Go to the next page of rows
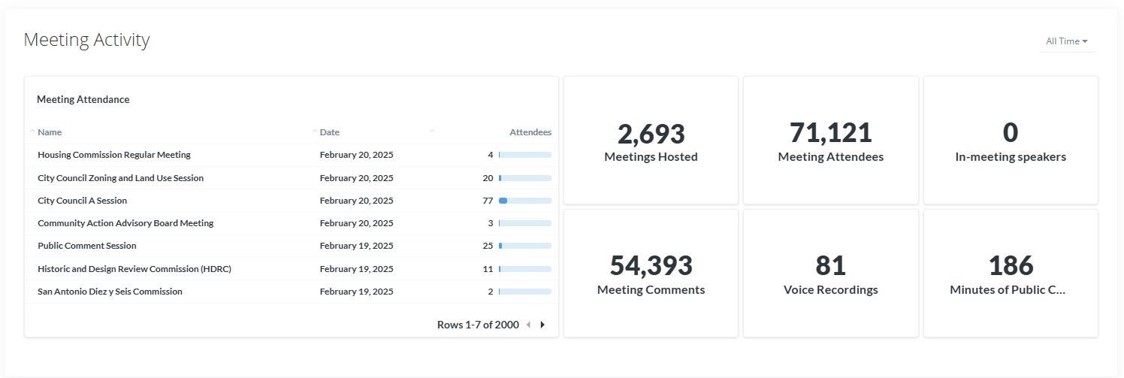 [x=542, y=325]
